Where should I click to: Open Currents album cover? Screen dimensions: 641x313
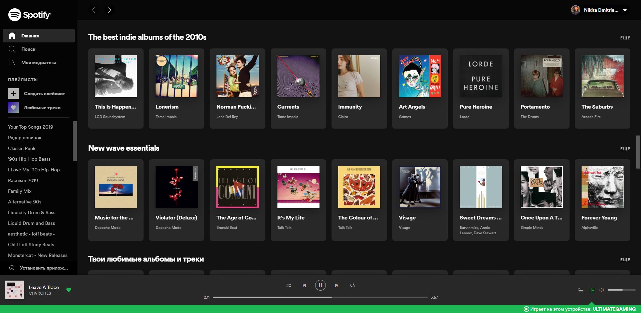pos(298,76)
